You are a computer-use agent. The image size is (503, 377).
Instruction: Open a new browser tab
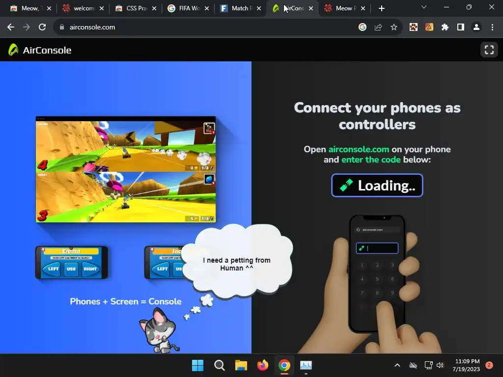(x=381, y=9)
